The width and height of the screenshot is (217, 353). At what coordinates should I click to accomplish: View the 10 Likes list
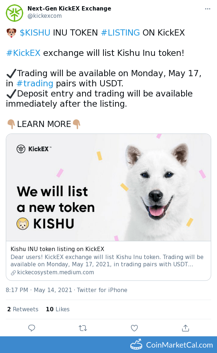click(x=57, y=309)
